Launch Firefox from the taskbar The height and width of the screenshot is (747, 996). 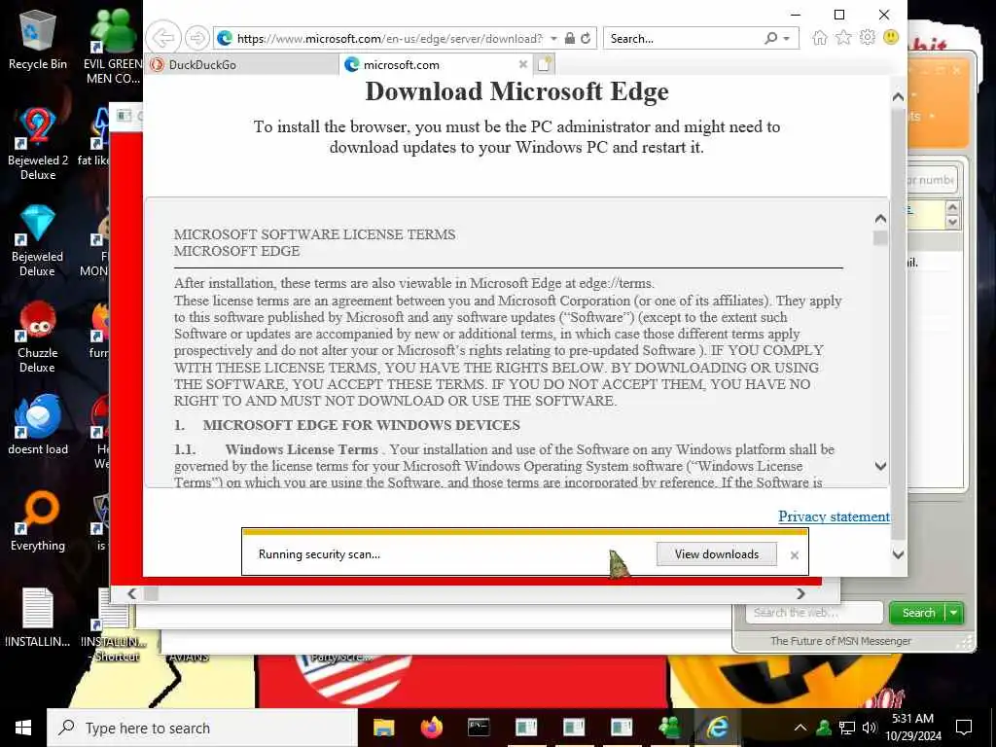click(431, 728)
